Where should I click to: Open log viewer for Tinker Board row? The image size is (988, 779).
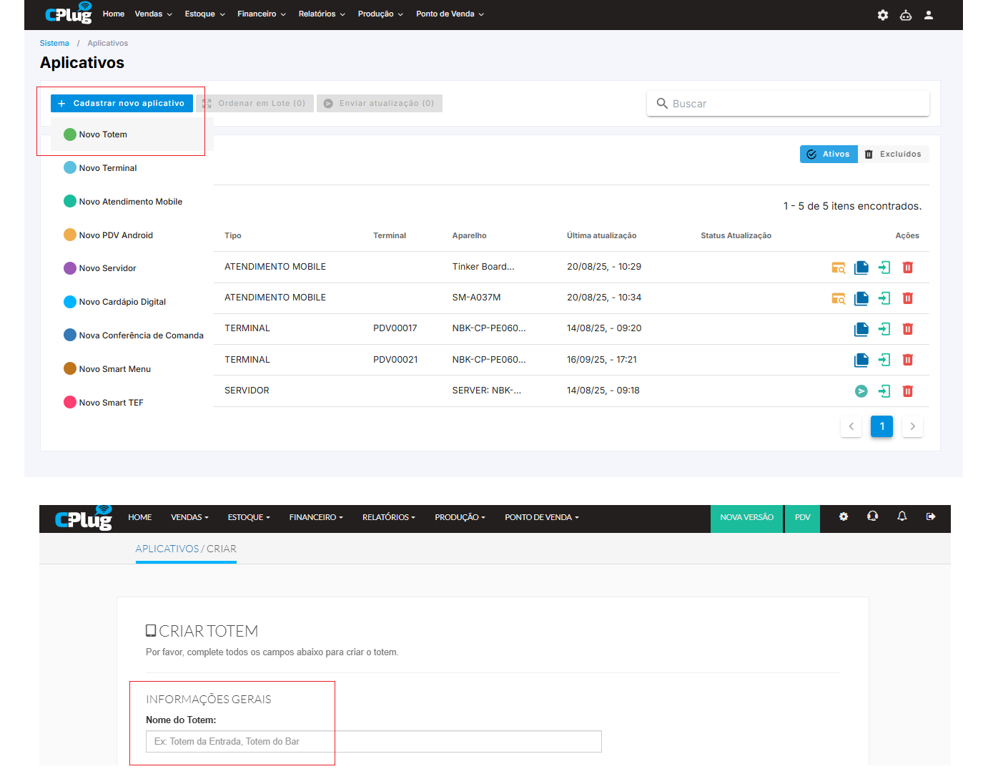click(839, 268)
